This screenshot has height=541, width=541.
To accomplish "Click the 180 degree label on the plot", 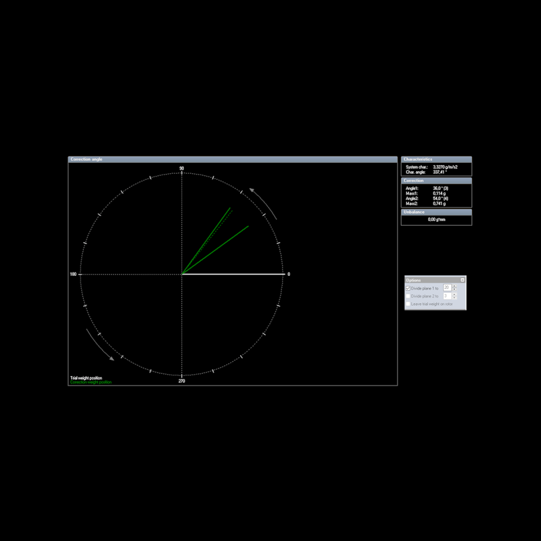I will [x=73, y=275].
